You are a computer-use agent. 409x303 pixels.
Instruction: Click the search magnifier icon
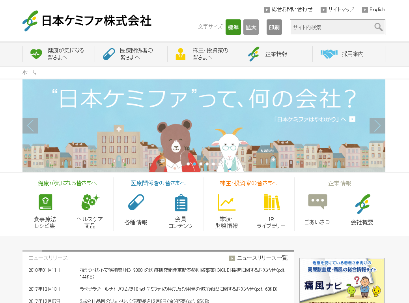[379, 27]
